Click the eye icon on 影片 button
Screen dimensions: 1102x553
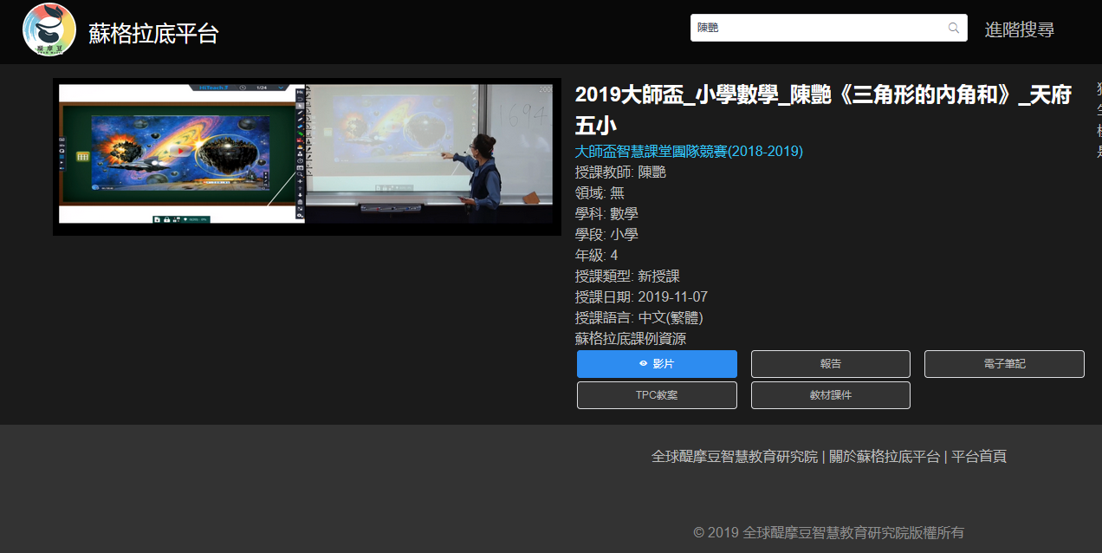[643, 364]
